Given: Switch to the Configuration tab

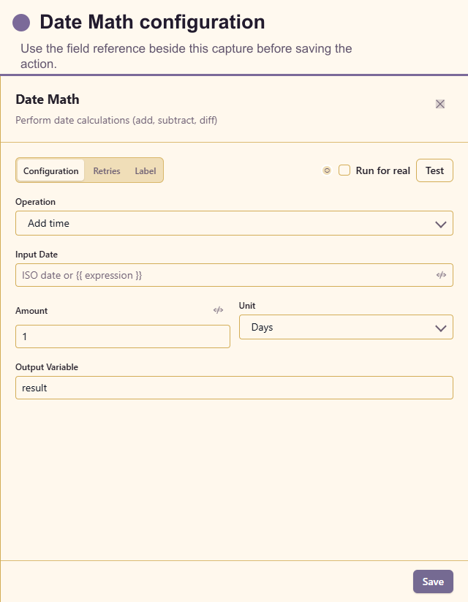Looking at the screenshot, I should point(50,170).
